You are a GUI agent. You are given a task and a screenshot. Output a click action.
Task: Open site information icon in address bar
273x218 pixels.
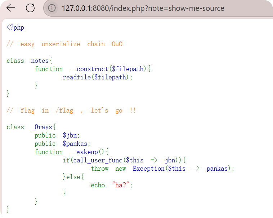point(52,8)
